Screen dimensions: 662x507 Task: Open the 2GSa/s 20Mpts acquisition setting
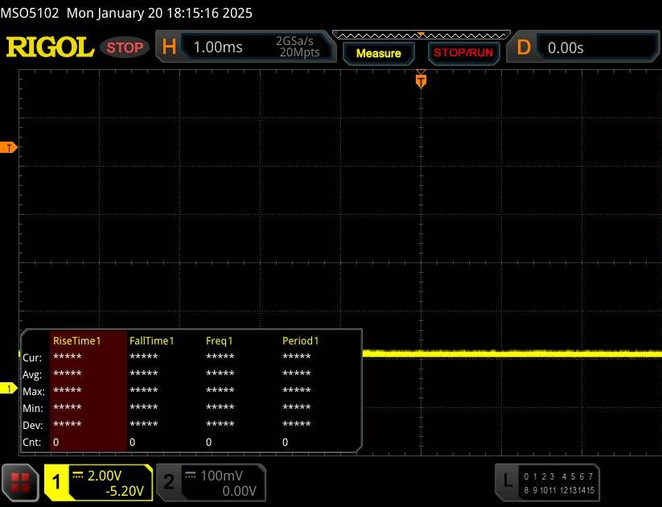(298, 47)
